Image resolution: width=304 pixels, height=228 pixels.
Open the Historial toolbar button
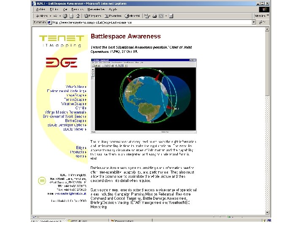click(132, 16)
